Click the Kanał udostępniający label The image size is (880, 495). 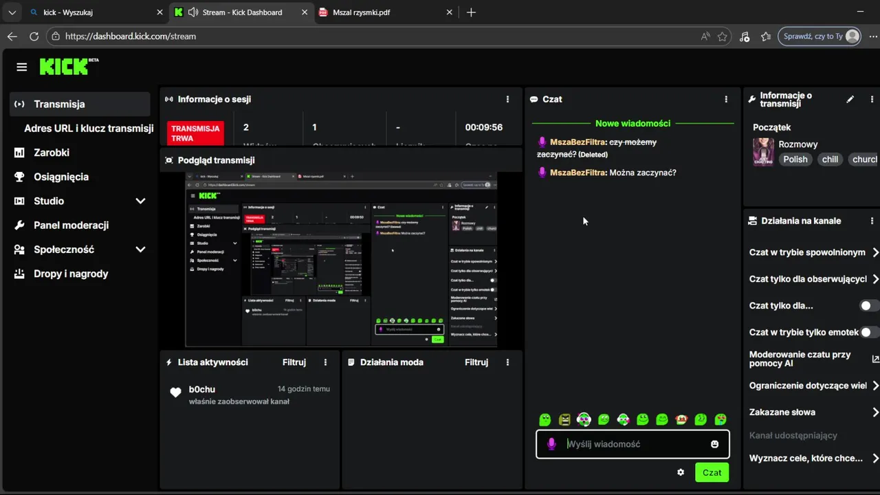[x=793, y=435]
